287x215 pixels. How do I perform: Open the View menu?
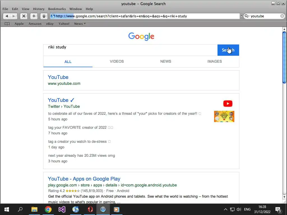26,9
